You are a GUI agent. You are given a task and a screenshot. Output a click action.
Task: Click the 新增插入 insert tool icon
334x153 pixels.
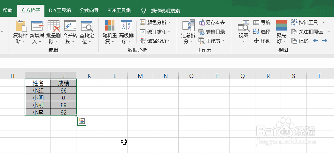(37, 26)
